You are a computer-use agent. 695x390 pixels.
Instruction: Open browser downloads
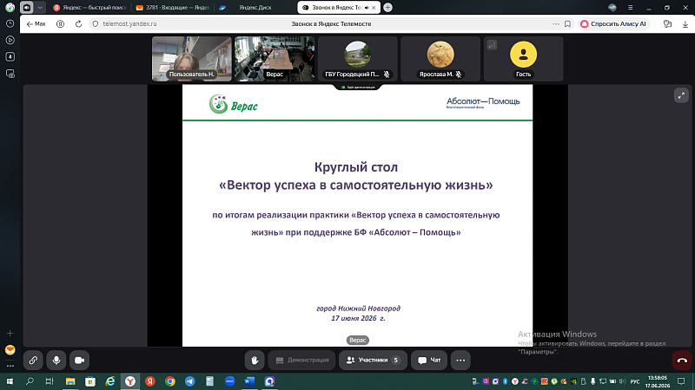[685, 24]
